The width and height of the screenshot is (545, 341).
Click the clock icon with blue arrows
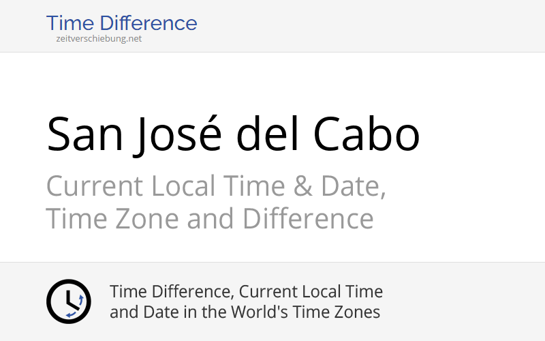coord(69,301)
